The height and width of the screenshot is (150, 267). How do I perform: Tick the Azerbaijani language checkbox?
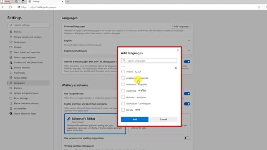[123, 104]
